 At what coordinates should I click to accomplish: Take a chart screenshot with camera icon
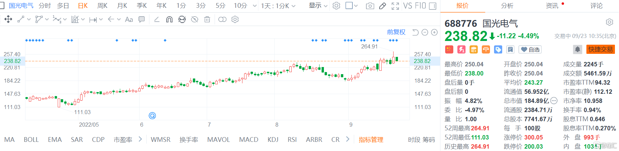point(370,6)
